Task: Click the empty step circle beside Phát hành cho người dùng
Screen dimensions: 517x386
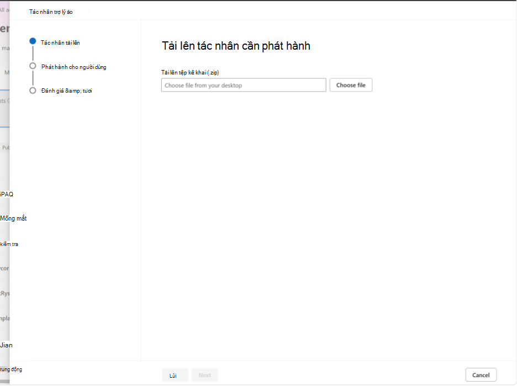Action: point(33,66)
